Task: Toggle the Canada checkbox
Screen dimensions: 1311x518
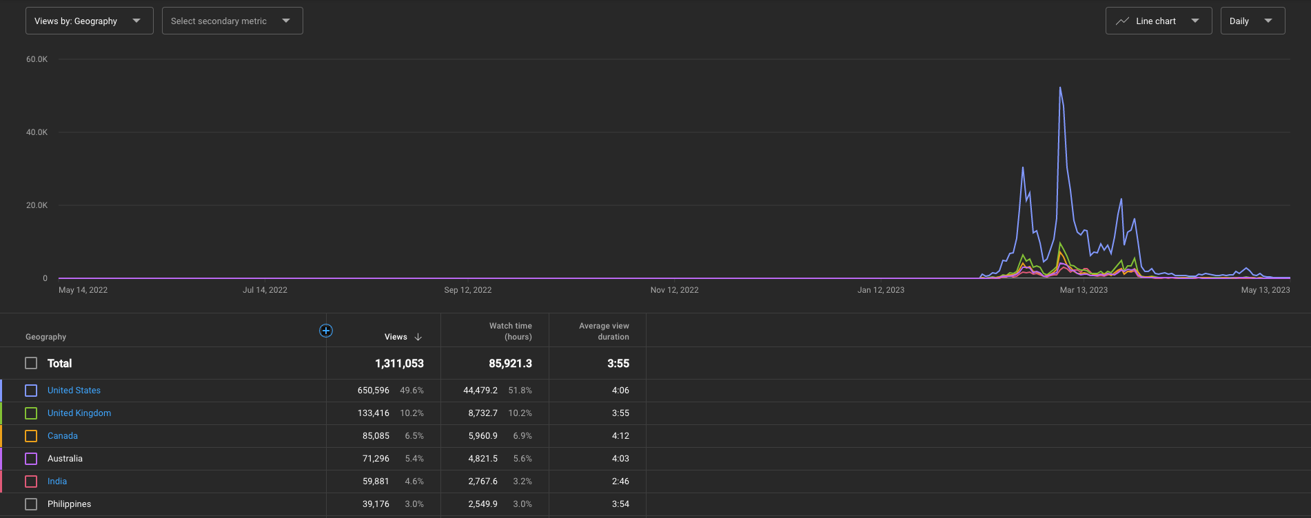Action: (31, 436)
